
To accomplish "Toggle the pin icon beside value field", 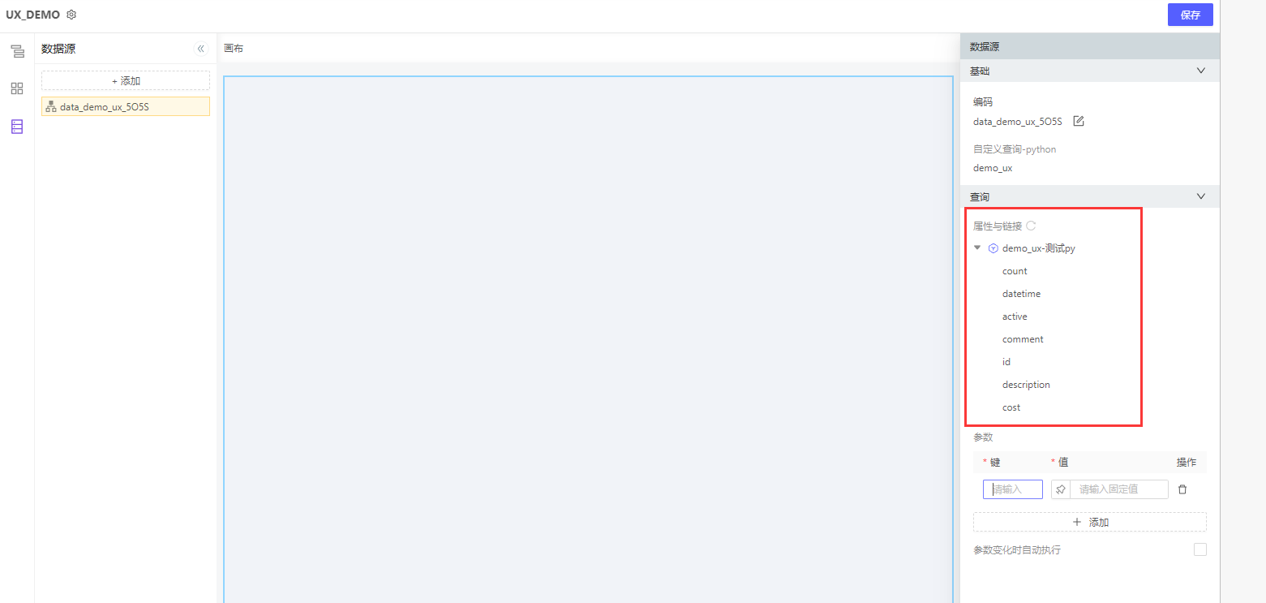I will (x=1061, y=489).
